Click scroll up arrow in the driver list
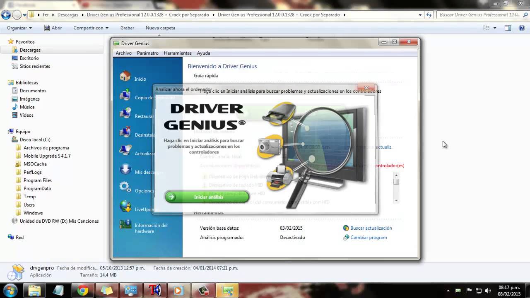The image size is (530, 298). click(396, 175)
